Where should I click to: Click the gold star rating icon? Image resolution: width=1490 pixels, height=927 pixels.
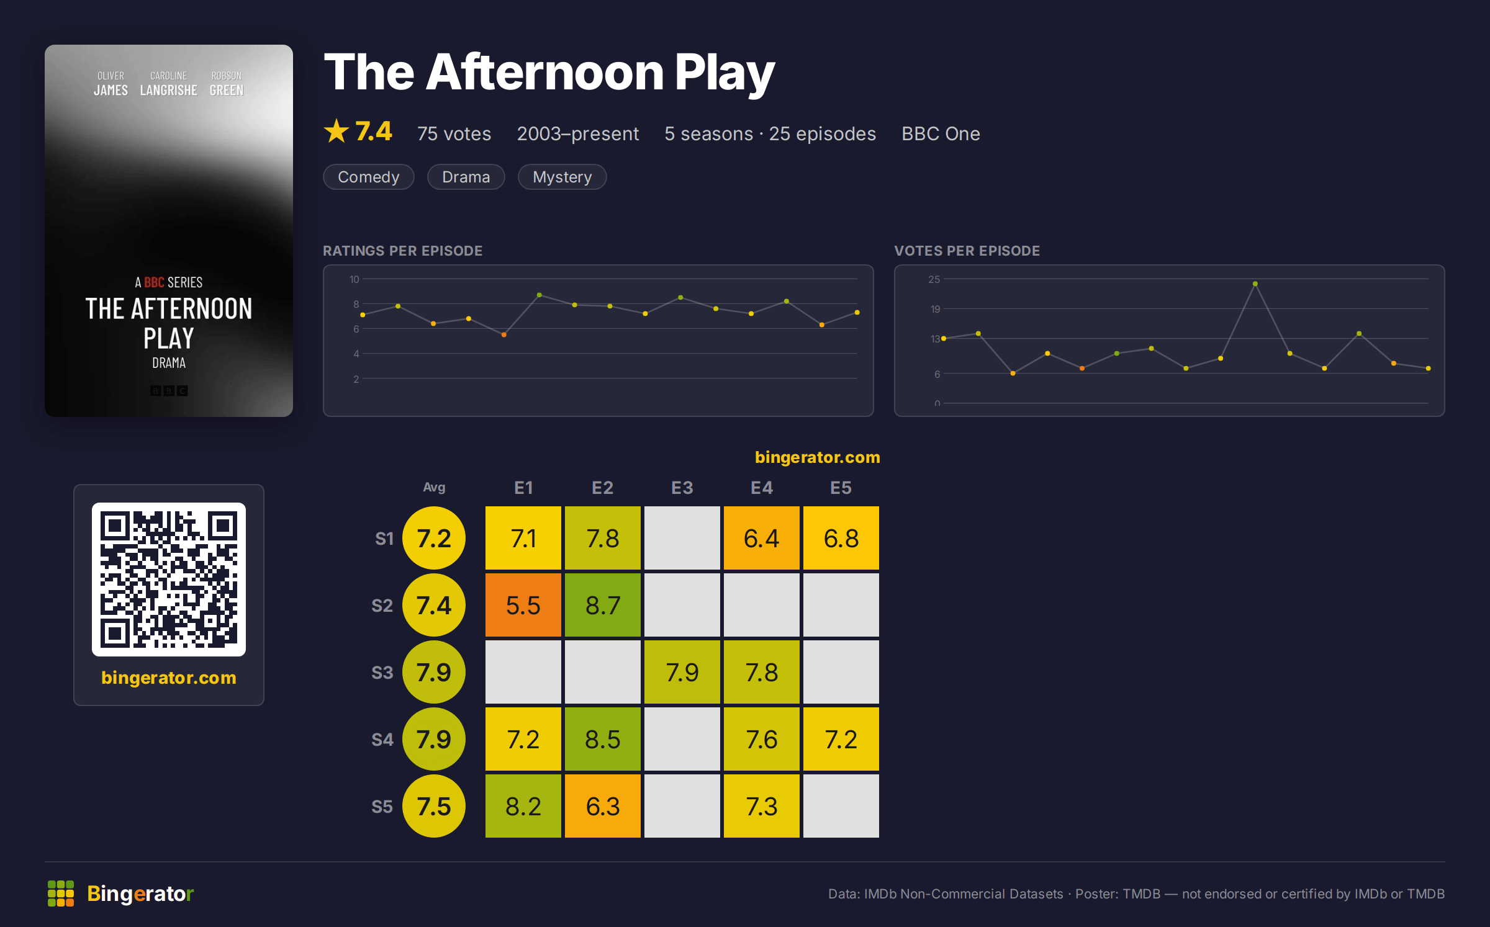(x=336, y=131)
